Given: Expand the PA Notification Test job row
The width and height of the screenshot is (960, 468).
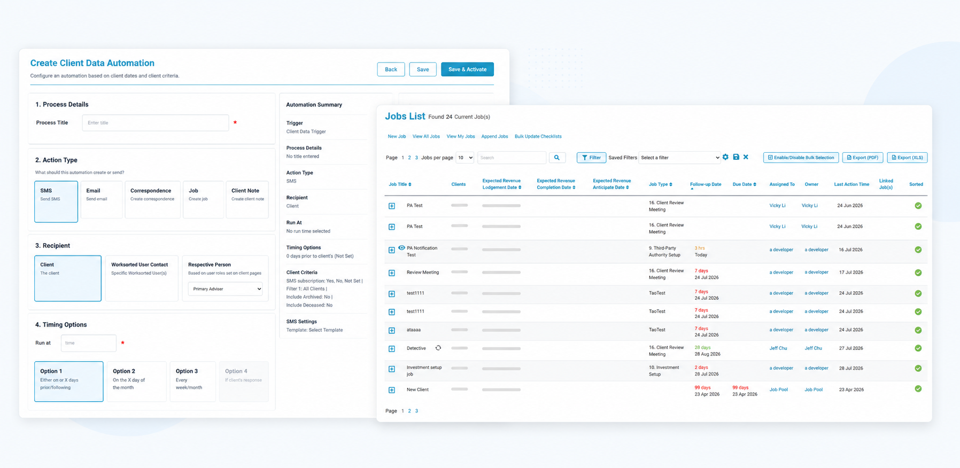Looking at the screenshot, I should point(392,250).
